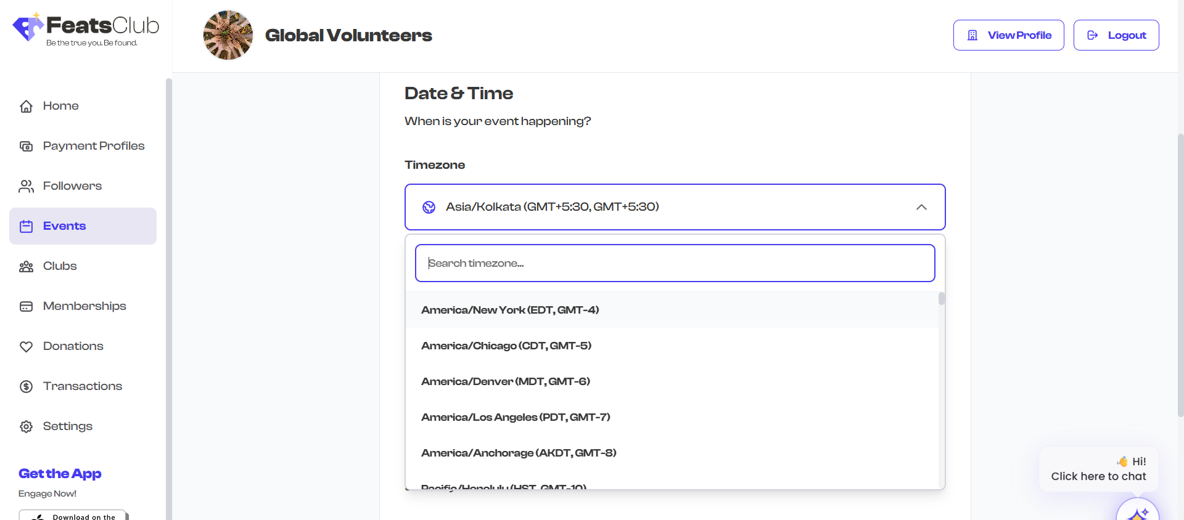Open the Donations page
This screenshot has width=1184, height=520.
83,346
